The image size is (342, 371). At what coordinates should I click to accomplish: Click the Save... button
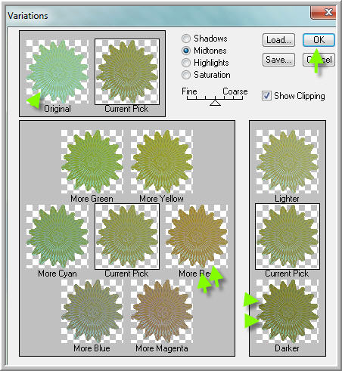pos(278,60)
